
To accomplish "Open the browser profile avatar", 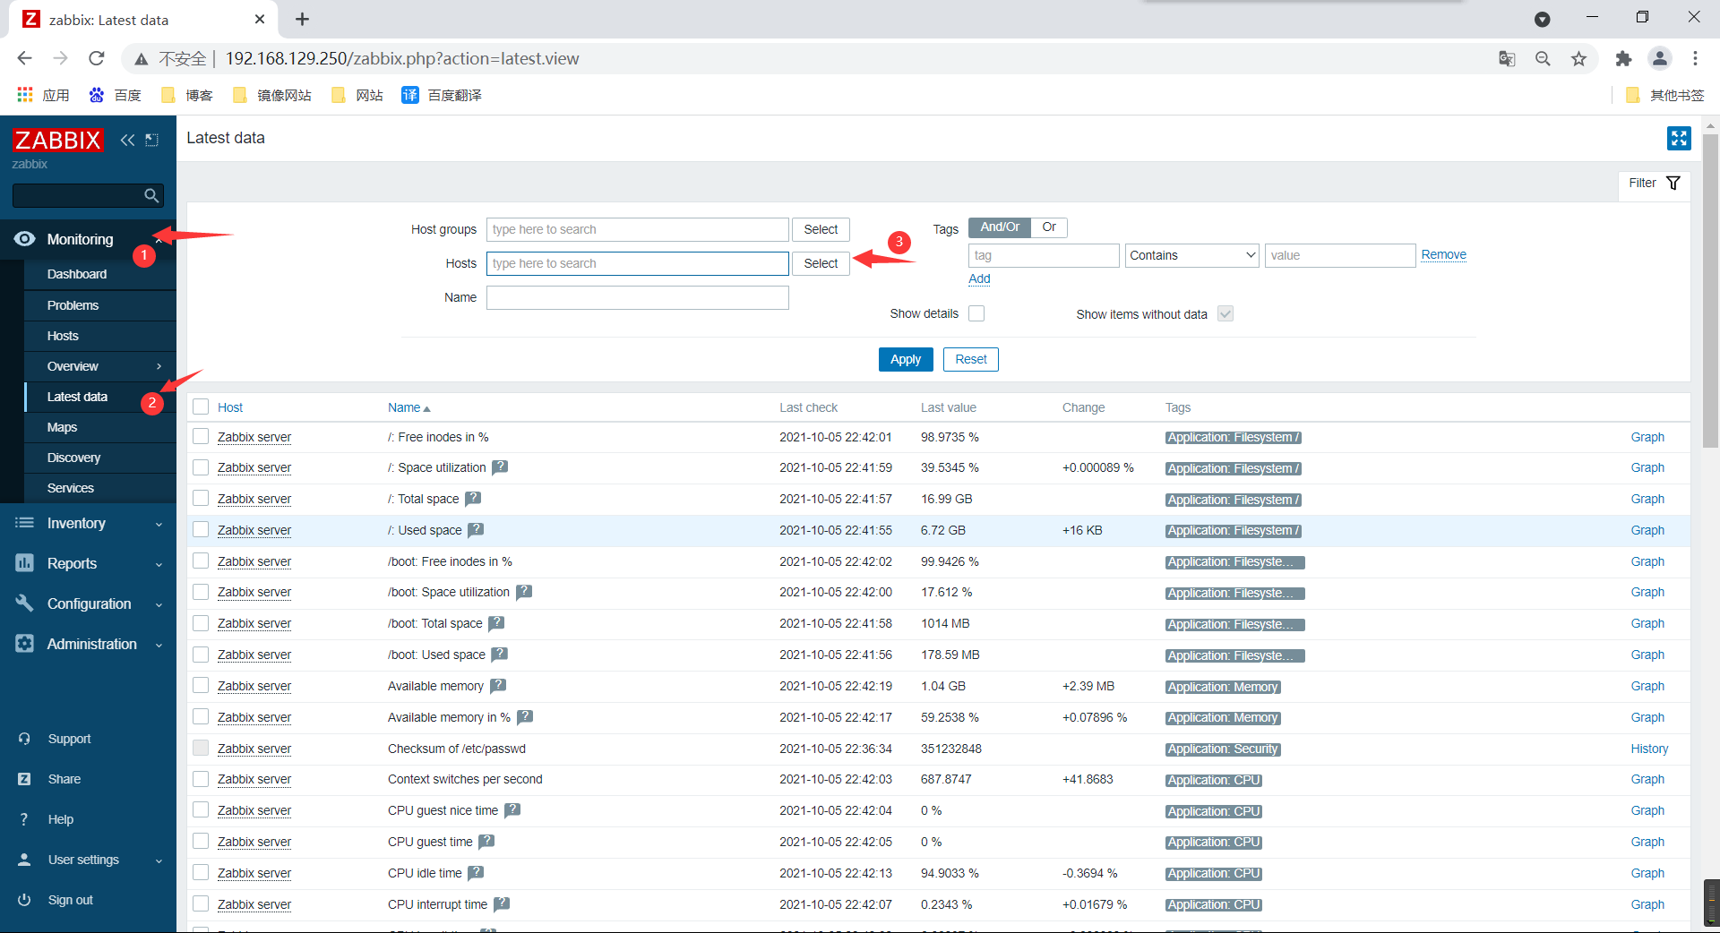I will tap(1660, 58).
